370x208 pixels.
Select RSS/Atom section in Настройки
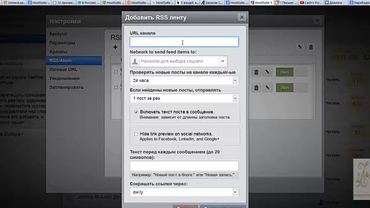74,61
